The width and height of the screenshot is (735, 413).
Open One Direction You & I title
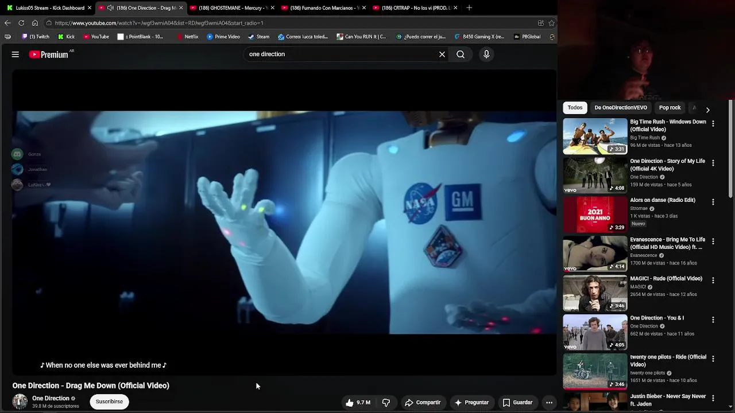[657, 318]
